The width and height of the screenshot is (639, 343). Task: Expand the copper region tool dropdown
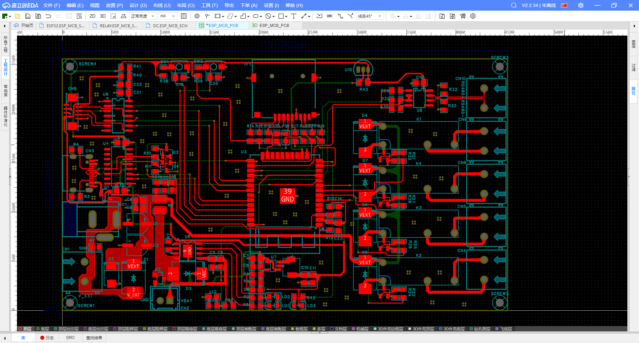223,16
